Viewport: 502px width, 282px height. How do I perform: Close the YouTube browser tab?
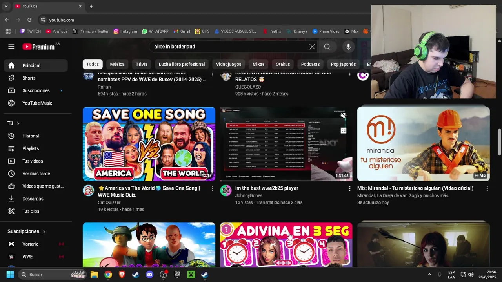[80, 6]
